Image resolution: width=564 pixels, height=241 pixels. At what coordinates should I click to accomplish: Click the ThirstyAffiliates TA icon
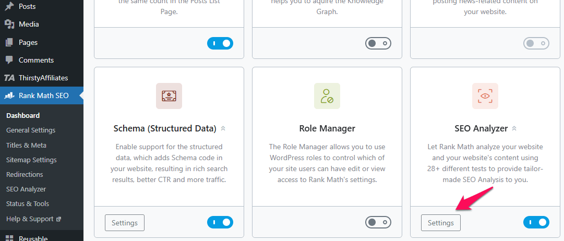[9, 78]
